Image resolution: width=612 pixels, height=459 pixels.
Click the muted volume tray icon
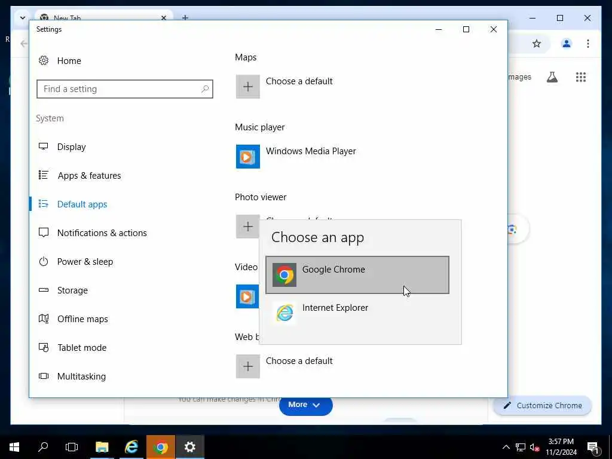pyautogui.click(x=534, y=447)
